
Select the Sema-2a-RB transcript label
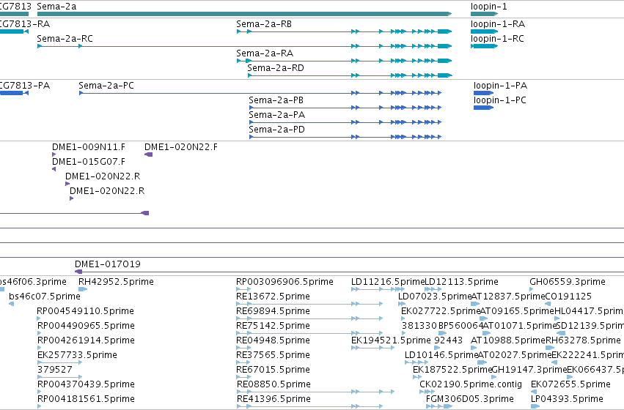[264, 24]
